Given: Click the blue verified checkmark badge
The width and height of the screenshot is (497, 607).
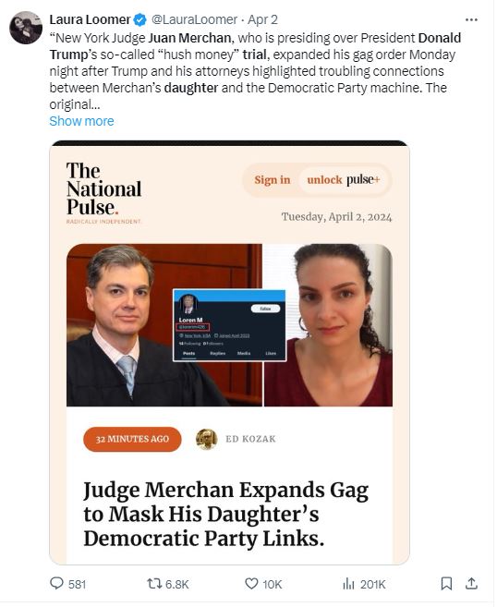Looking at the screenshot, I should [140, 19].
